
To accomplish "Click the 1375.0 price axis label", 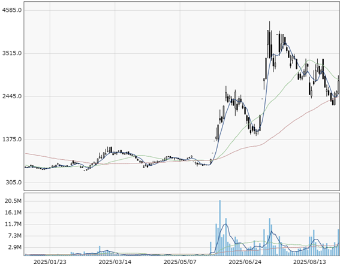I will 12,139.
